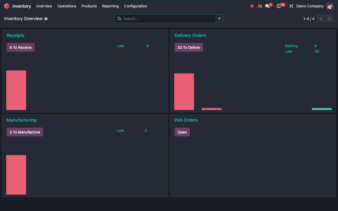Screen dimensions: 338x211
Task: Open the Reporting menu
Action: 110,6
